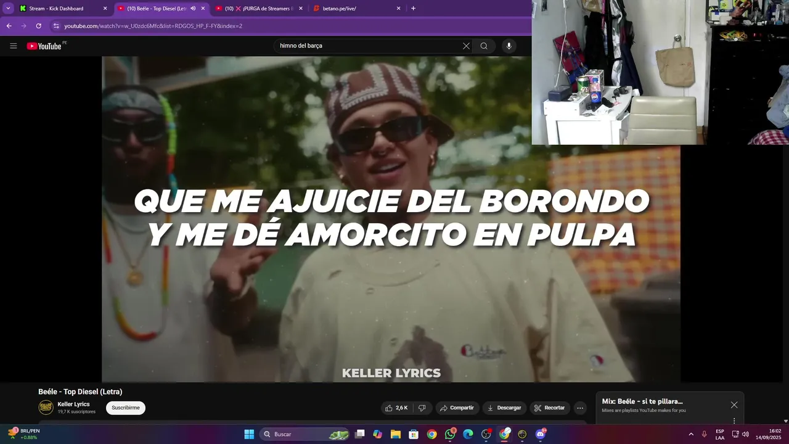
Task: Like the Top Diesel video
Action: [396, 408]
